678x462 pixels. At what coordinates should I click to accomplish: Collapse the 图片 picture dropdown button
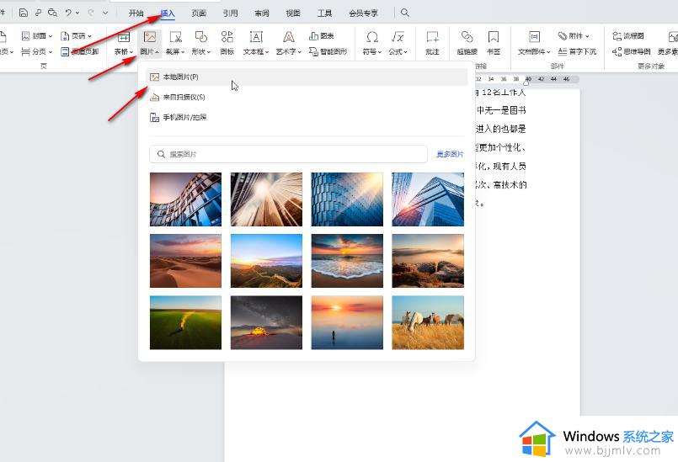click(x=150, y=43)
